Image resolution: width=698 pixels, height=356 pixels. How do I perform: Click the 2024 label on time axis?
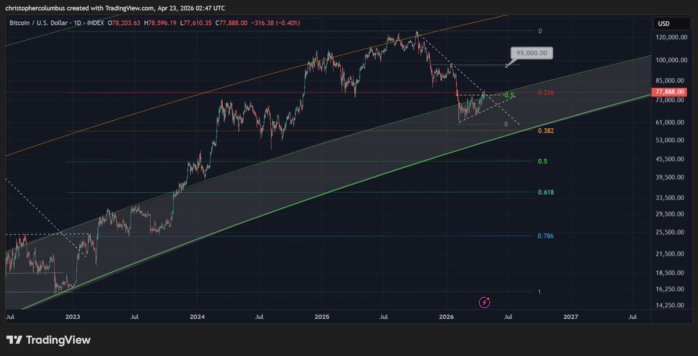pos(197,317)
